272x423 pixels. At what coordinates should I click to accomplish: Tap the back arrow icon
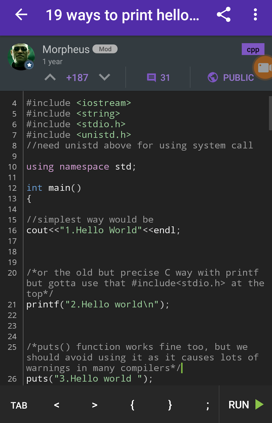point(21,15)
